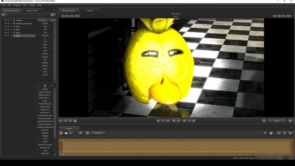This screenshot has height=166, width=295.
Task: Choose the rotate manipulator under the viewport
Action: click(x=71, y=121)
